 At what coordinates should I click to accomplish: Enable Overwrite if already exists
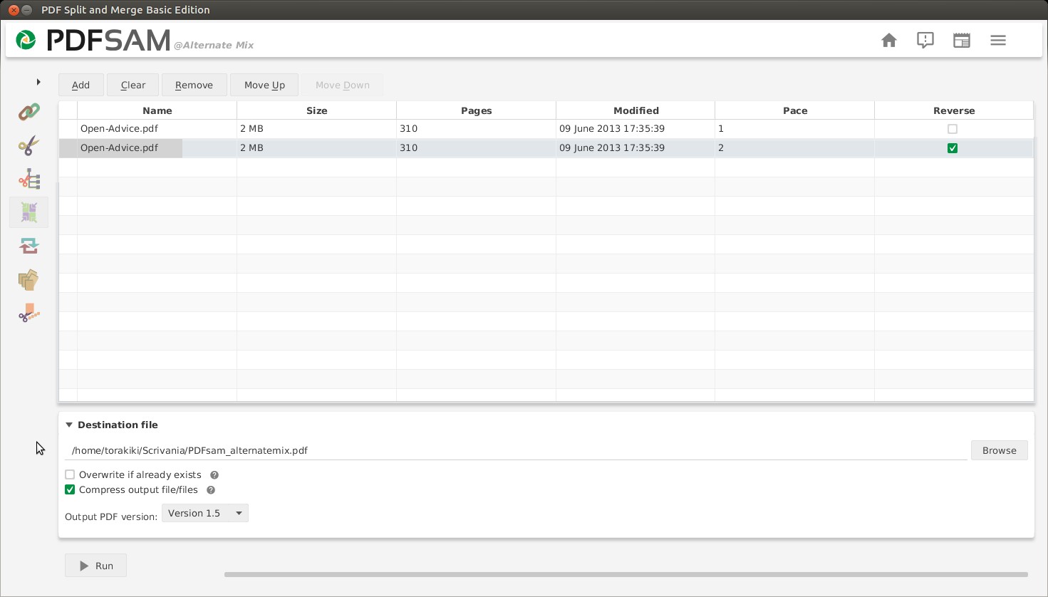click(70, 474)
